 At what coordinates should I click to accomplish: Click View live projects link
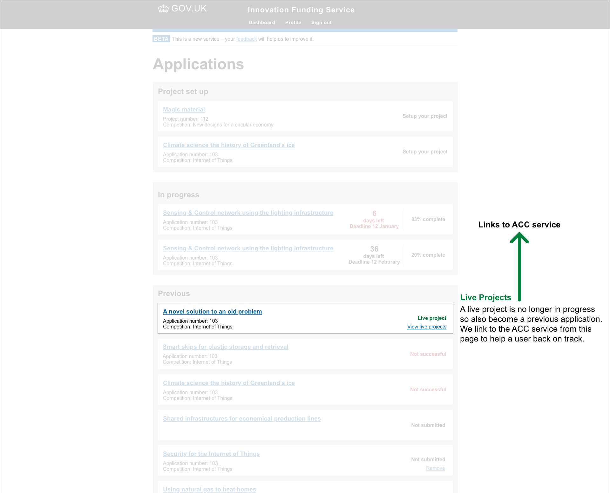(427, 327)
